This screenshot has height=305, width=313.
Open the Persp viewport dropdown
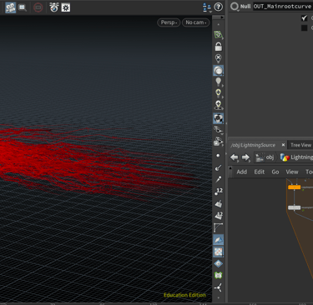point(169,22)
